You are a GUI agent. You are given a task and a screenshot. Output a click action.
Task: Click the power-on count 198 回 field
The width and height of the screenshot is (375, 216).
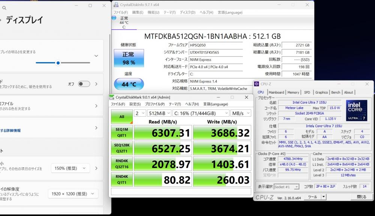[x=297, y=67]
